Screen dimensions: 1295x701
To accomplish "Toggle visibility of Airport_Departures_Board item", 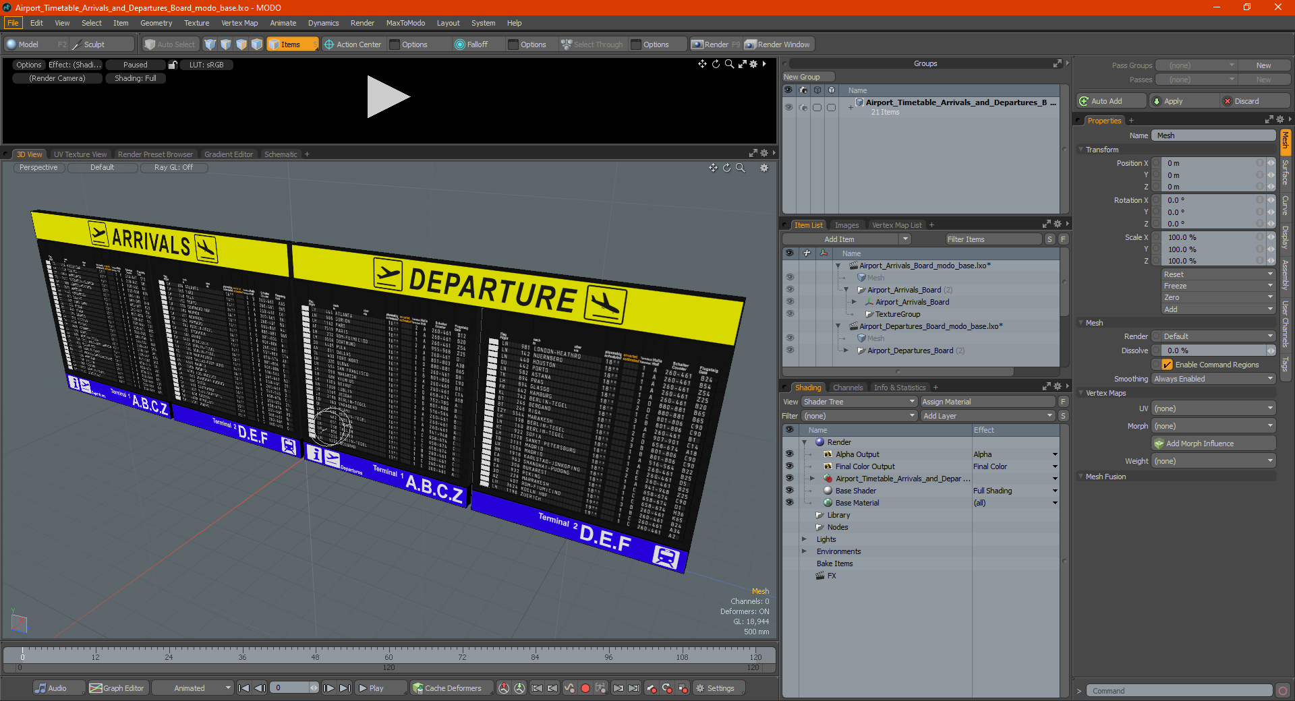I will [x=790, y=350].
